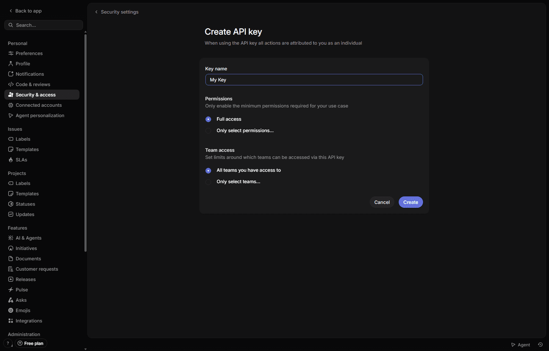The width and height of the screenshot is (549, 351).
Task: Click the Statuses hexagon icon
Action: (x=11, y=204)
